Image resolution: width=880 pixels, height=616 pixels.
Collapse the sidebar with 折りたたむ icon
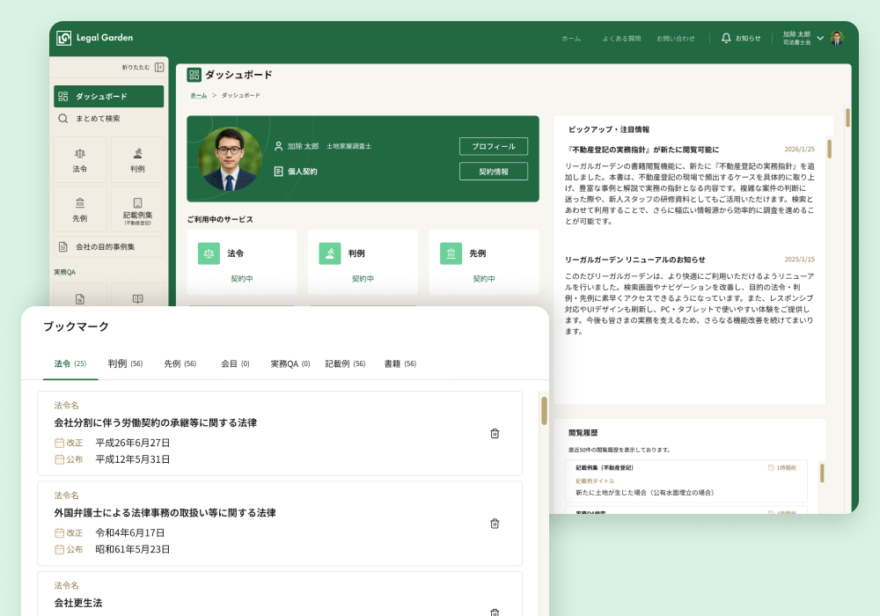[x=159, y=68]
